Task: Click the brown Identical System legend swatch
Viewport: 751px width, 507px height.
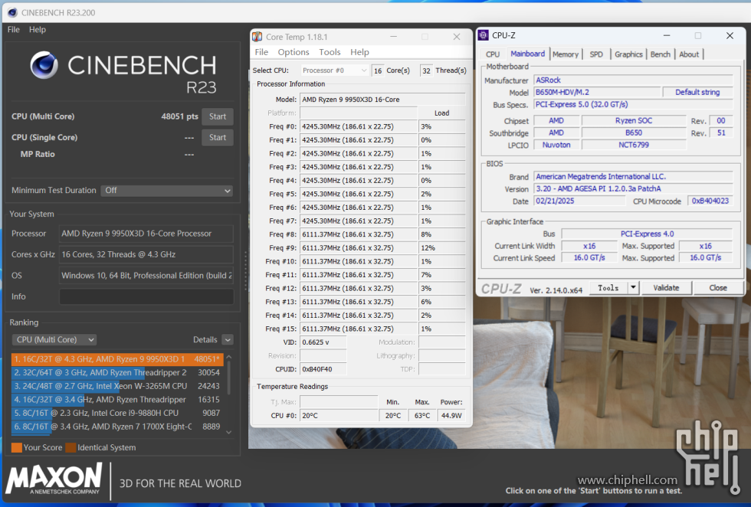Action: click(71, 447)
